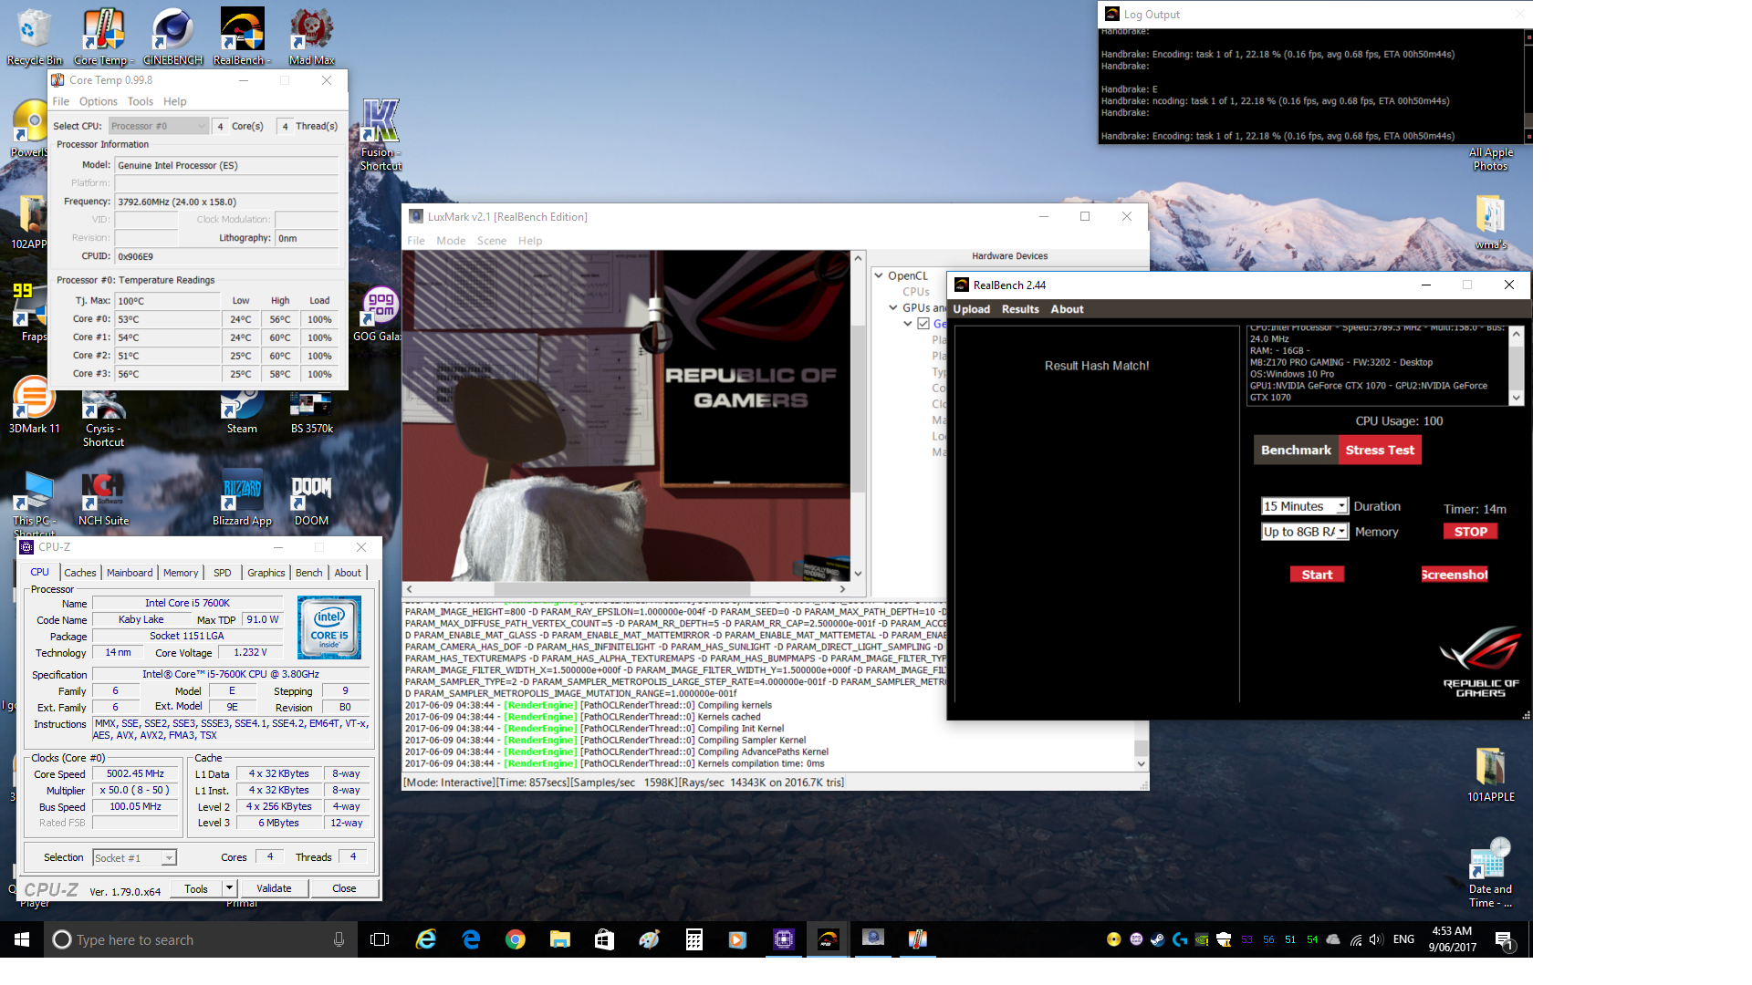The image size is (1752, 985).
Task: Click the Screenshot button in RealBench
Action: (1455, 575)
